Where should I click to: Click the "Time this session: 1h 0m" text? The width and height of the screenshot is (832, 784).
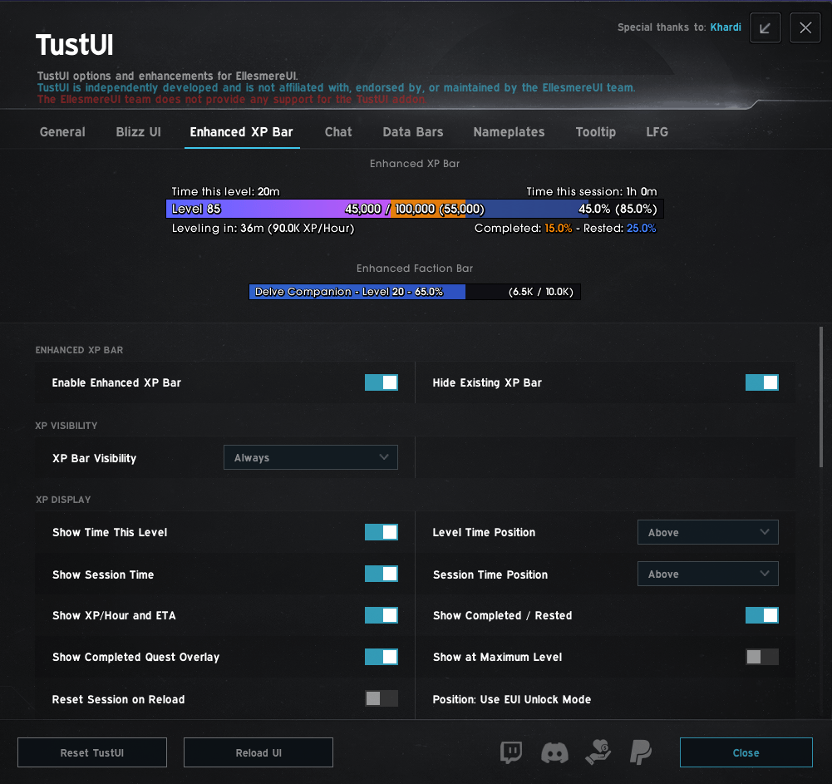(592, 191)
